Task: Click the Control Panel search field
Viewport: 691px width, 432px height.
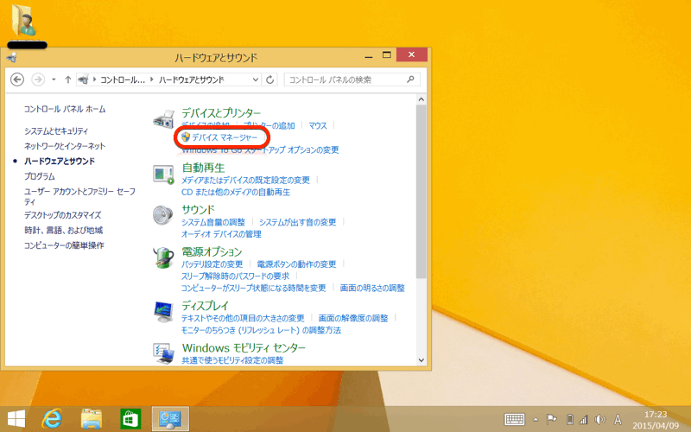Action: point(345,79)
